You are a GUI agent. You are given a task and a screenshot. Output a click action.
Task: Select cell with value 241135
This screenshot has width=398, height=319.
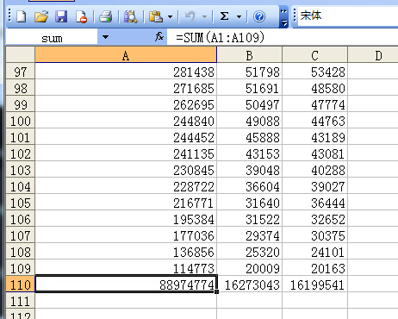click(x=126, y=153)
